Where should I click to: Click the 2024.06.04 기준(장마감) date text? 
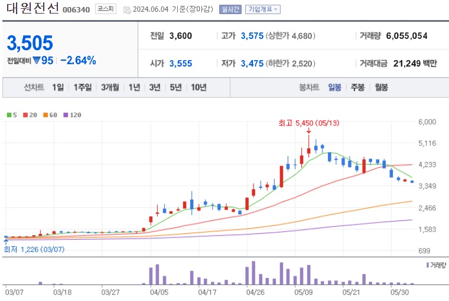click(173, 9)
